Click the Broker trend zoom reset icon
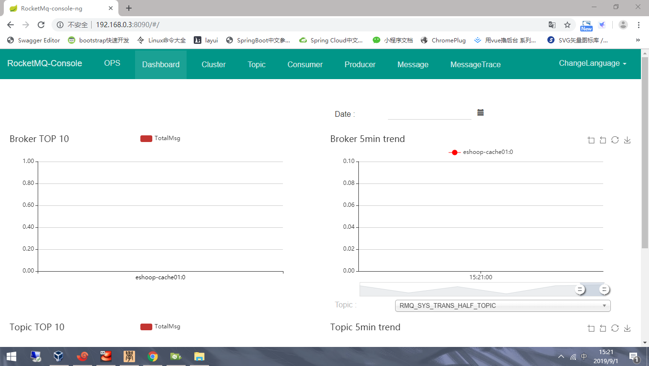The width and height of the screenshot is (649, 366). 603,140
